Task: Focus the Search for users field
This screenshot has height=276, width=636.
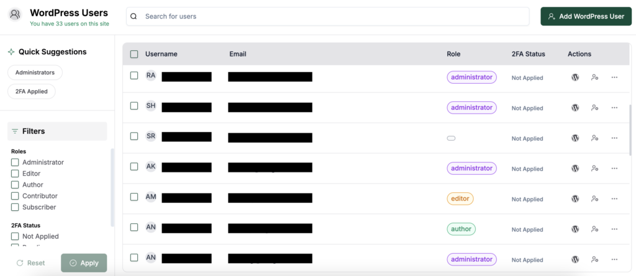Action: 328,17
